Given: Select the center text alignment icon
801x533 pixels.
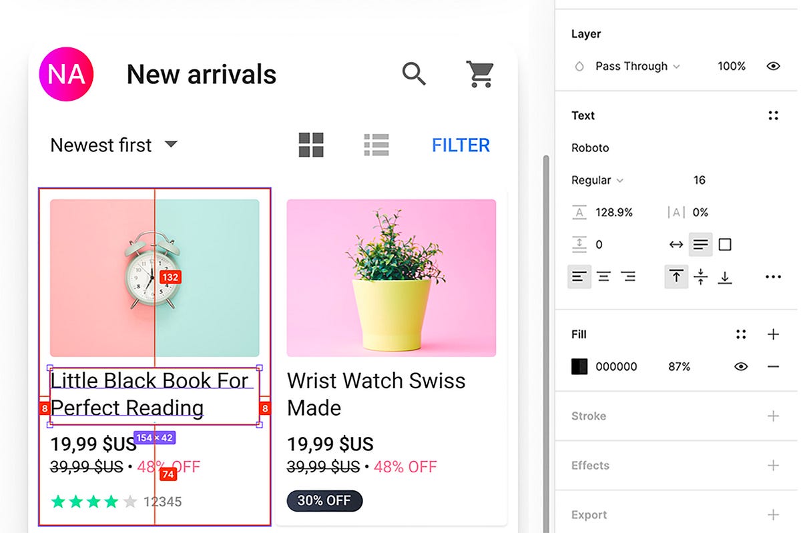Looking at the screenshot, I should (x=604, y=276).
